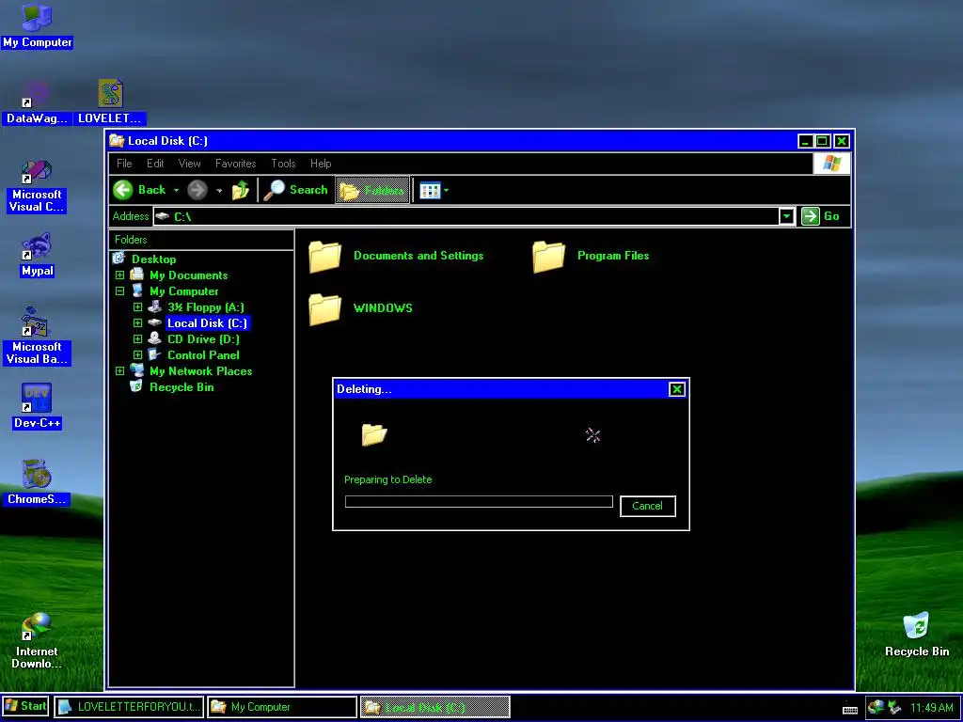Expand the Control Panel node
Image resolution: width=963 pixels, height=722 pixels.
(x=137, y=354)
